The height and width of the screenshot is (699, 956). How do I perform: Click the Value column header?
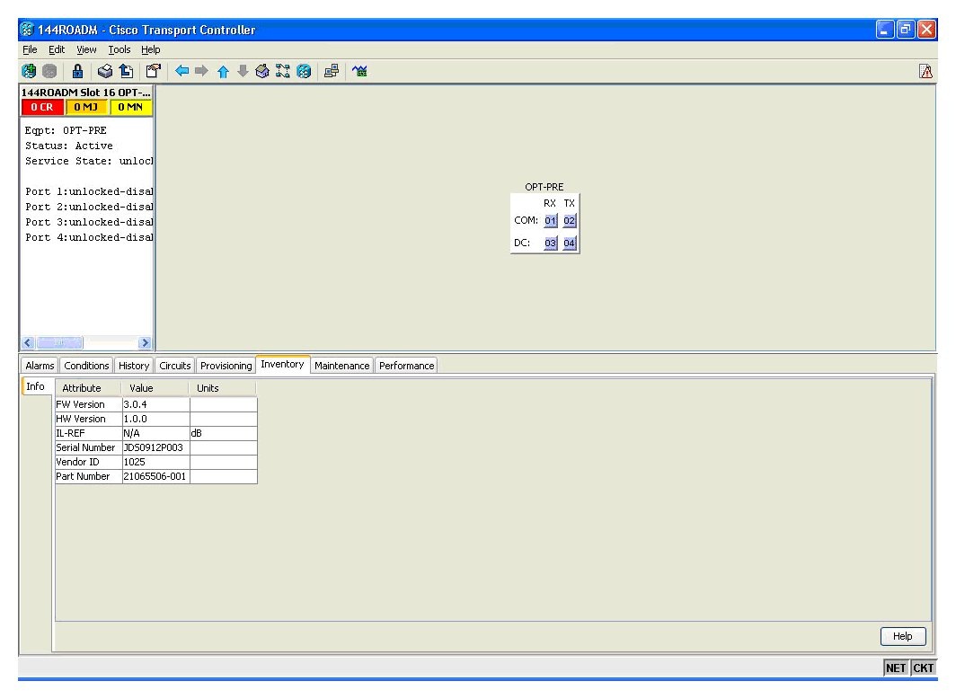point(155,388)
